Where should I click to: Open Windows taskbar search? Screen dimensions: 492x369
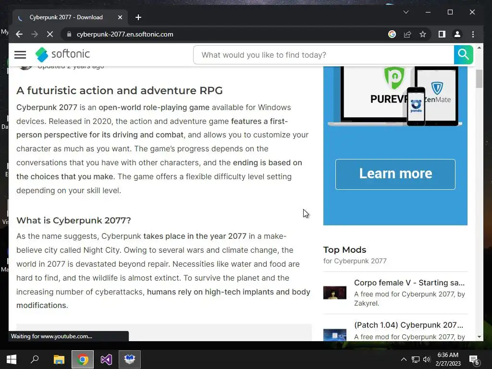coord(35,359)
